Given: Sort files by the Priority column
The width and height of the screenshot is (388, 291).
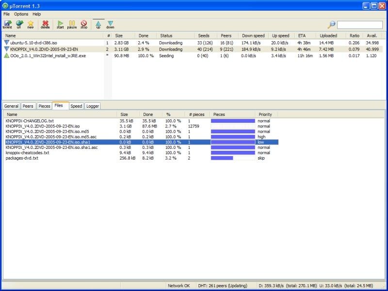Looking at the screenshot, I should pos(265,114).
